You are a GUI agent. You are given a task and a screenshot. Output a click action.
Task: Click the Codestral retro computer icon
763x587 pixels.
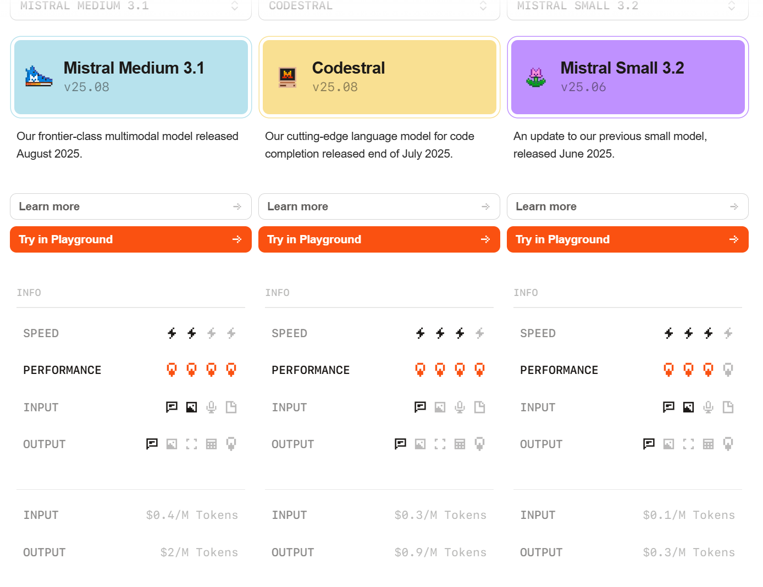coord(287,77)
